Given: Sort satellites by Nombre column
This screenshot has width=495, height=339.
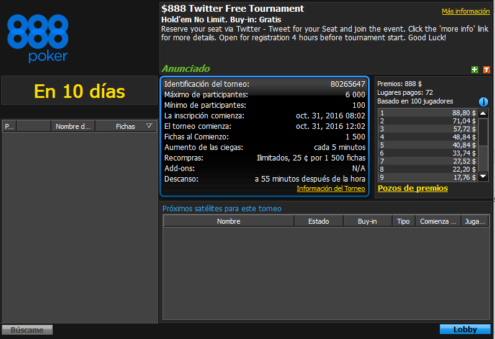Looking at the screenshot, I should click(x=228, y=221).
